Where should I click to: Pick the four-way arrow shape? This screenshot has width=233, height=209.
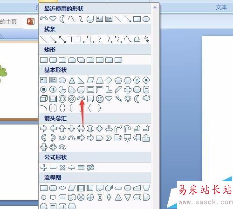[100, 129]
